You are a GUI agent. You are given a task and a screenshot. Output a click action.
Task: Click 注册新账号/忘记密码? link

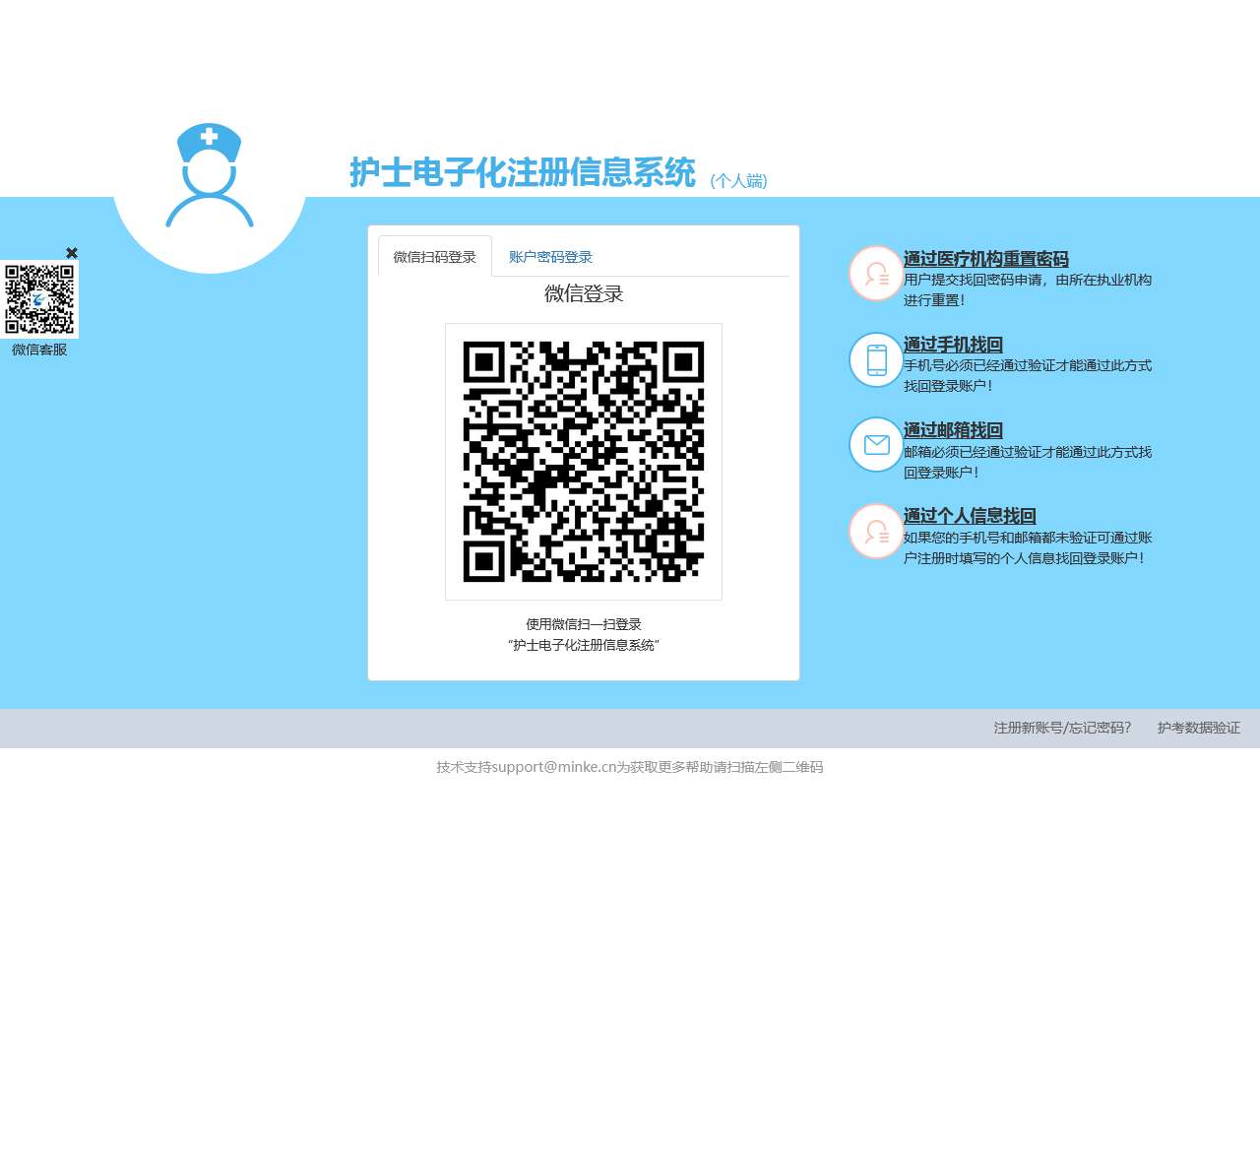[1062, 728]
